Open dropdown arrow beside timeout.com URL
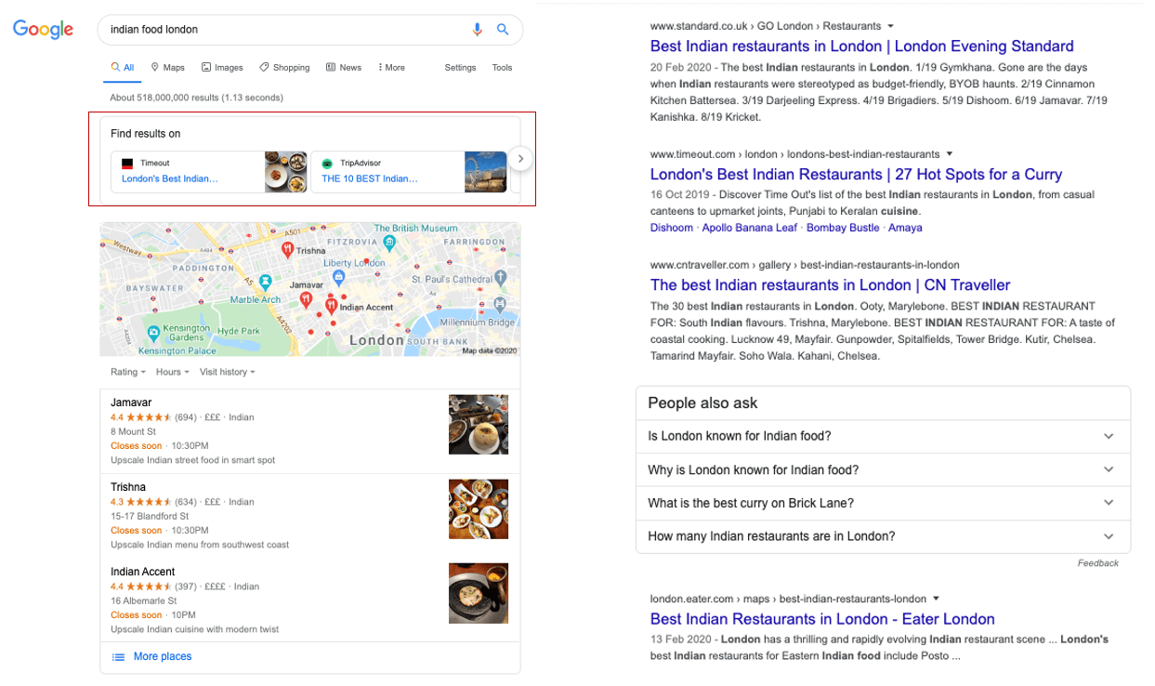 pyautogui.click(x=949, y=153)
